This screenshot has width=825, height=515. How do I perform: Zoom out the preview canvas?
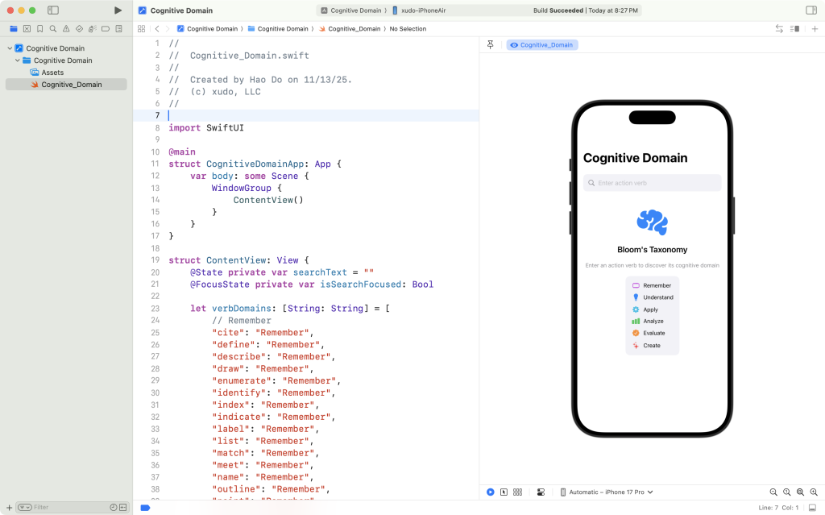[x=773, y=492]
